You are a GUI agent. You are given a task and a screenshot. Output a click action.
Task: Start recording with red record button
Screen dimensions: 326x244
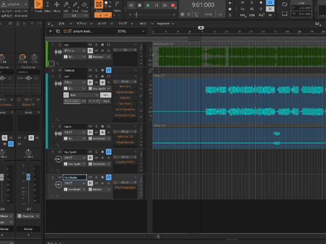tap(173, 5)
